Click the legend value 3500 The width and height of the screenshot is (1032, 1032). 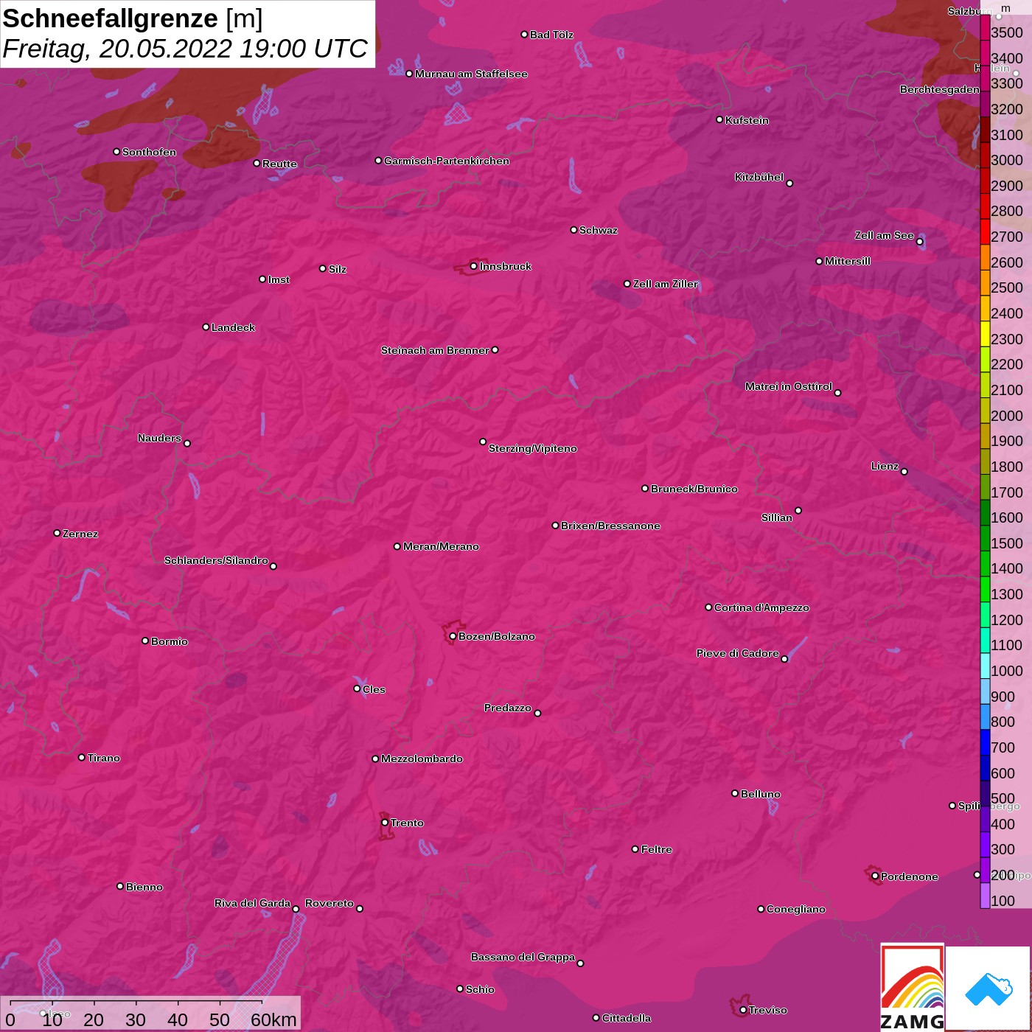1007,32
